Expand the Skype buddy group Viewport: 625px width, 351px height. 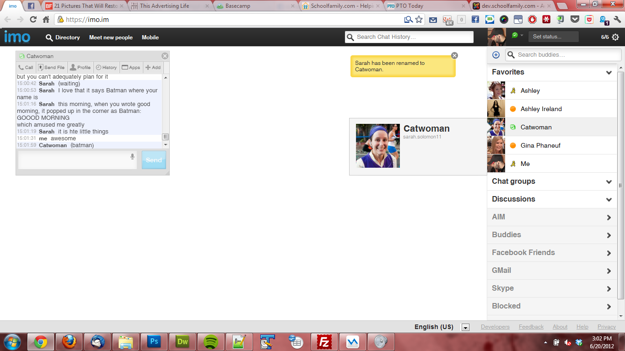click(609, 289)
